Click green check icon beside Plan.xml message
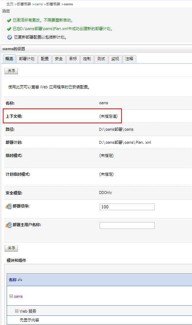The image size is (192, 325). tap(9, 29)
